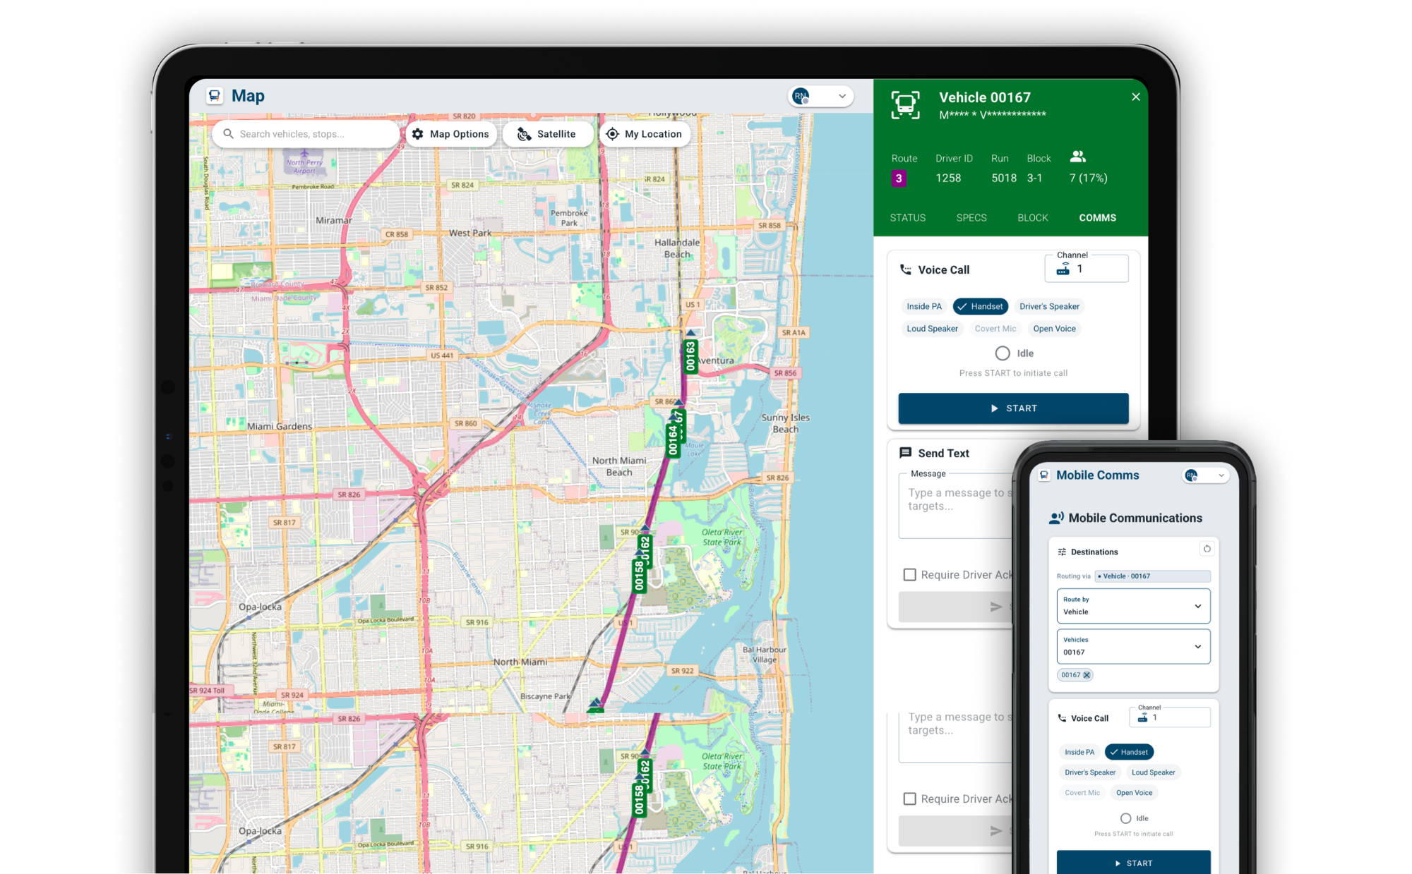Click the phone icon beside tablet Voice Call
Image resolution: width=1412 pixels, height=874 pixels.
tap(906, 269)
